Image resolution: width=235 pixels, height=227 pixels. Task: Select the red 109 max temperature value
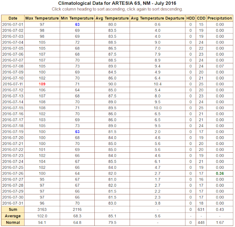(x=42, y=84)
